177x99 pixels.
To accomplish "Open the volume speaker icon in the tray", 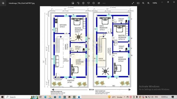I will click(152, 97).
